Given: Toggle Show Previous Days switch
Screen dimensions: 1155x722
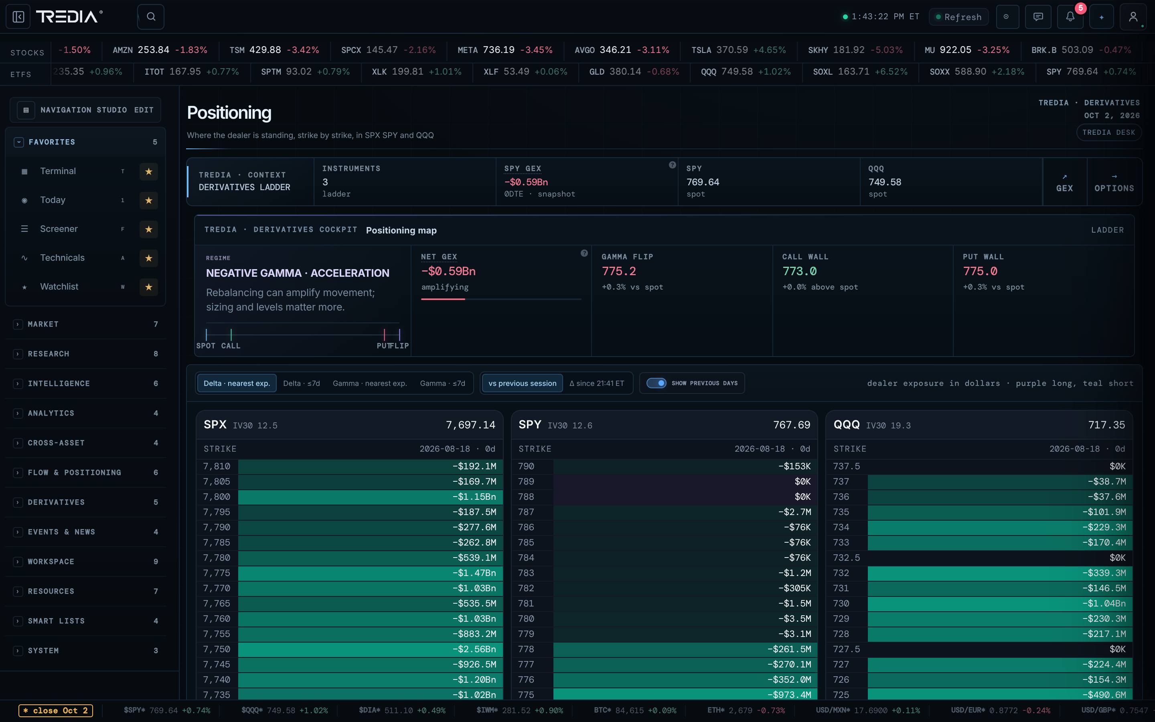Looking at the screenshot, I should click(x=656, y=383).
